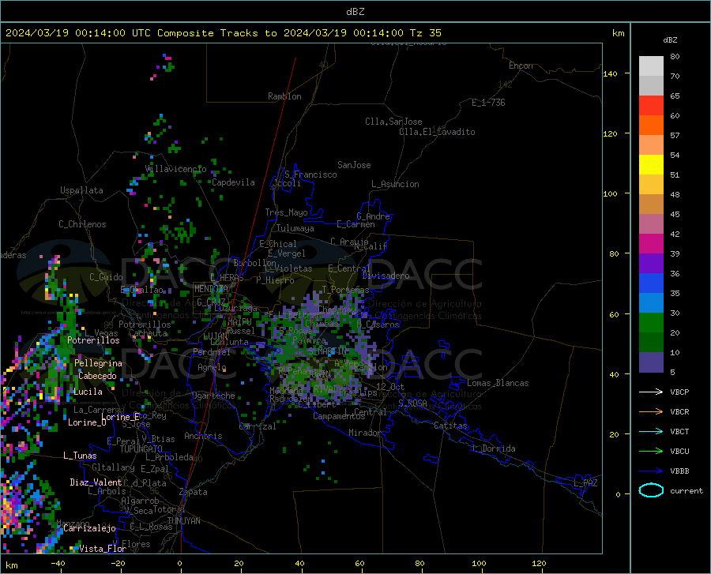Screen dimensions: 711x574
Task: Click the 0 km vertical axis tick
Action: pos(618,494)
